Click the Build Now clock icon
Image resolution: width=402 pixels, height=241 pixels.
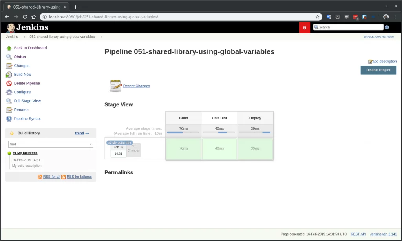9,75
